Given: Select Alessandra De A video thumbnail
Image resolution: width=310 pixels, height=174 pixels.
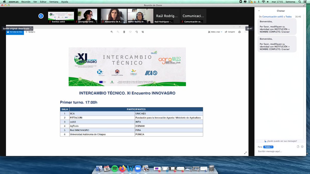Looking at the screenshot, I should point(114,16).
